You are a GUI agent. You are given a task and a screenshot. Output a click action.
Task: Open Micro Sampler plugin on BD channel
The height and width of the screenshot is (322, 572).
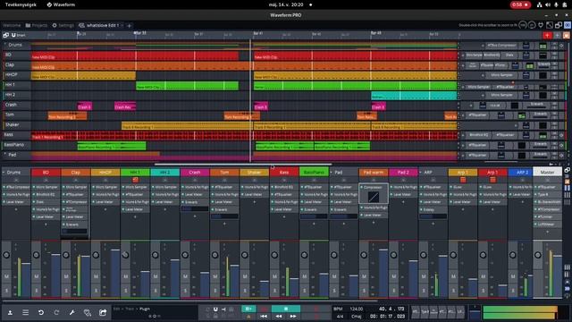tap(46, 187)
